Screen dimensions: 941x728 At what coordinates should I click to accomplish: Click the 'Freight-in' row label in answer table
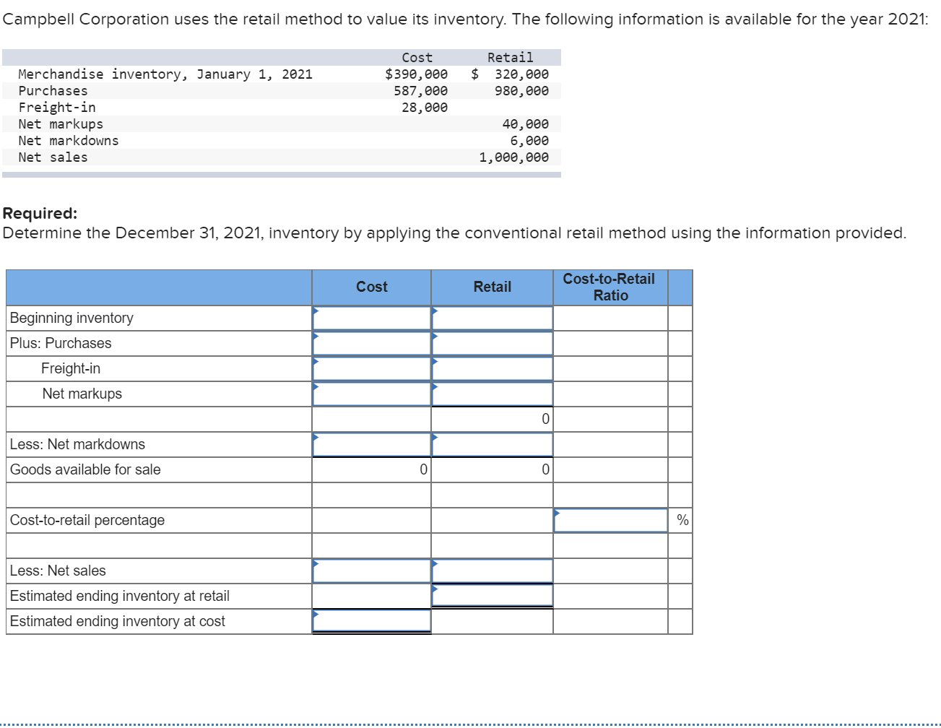(71, 368)
